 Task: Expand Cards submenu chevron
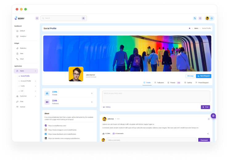(x=35, y=86)
